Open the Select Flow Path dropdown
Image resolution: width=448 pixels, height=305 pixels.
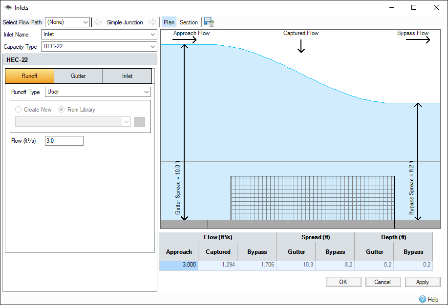tap(67, 22)
